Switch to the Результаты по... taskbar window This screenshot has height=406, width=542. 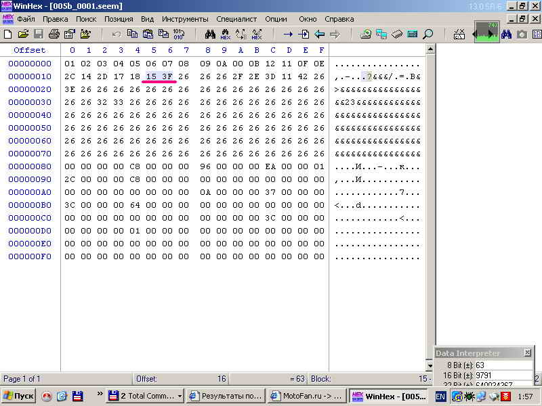pos(226,396)
